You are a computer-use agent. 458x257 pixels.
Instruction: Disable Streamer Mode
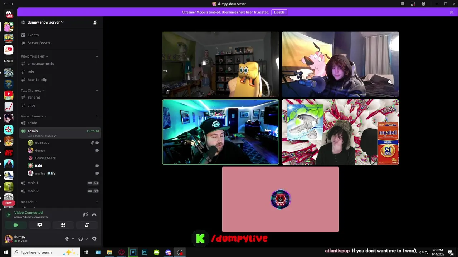pyautogui.click(x=279, y=12)
